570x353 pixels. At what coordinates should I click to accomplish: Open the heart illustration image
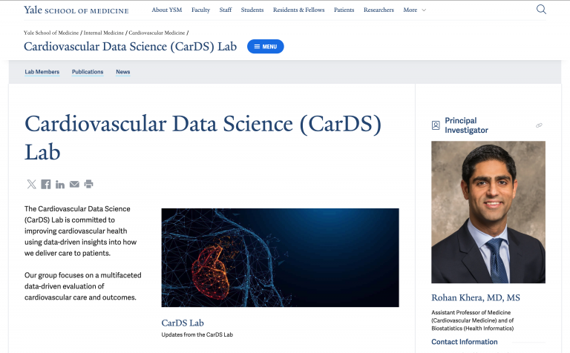pos(280,257)
